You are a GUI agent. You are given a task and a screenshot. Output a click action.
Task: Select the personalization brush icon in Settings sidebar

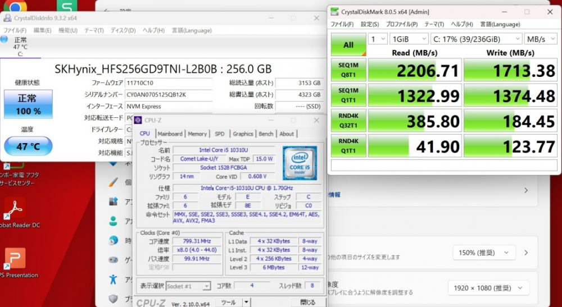[x=114, y=182]
